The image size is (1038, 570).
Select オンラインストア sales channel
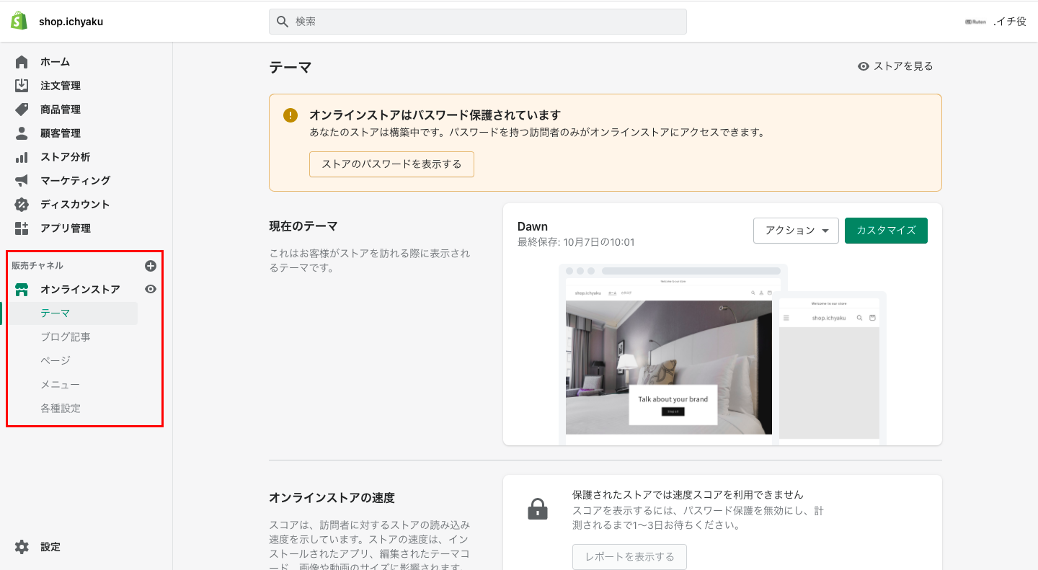coord(80,290)
